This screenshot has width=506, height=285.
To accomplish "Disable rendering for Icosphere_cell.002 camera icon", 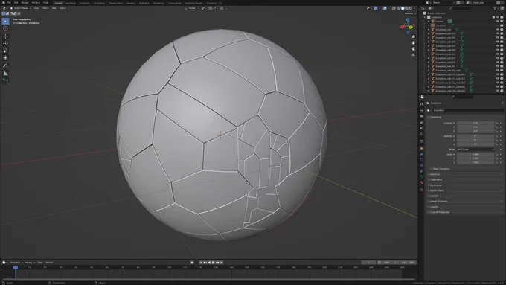I will tap(502, 38).
